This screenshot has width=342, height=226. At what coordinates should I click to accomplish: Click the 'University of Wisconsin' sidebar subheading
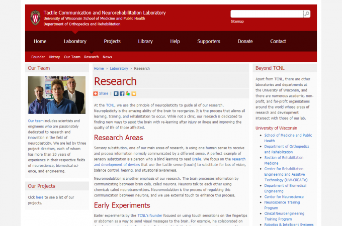click(276, 128)
